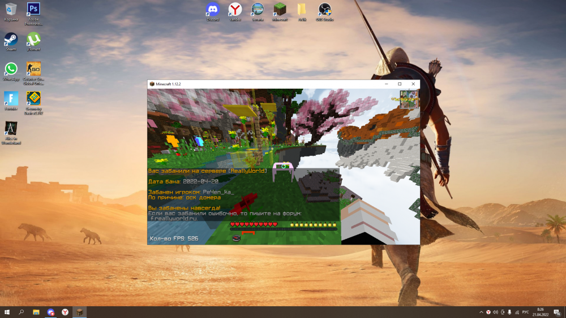Click the ban date 2022-04-20 text
566x318 pixels.
coord(200,181)
